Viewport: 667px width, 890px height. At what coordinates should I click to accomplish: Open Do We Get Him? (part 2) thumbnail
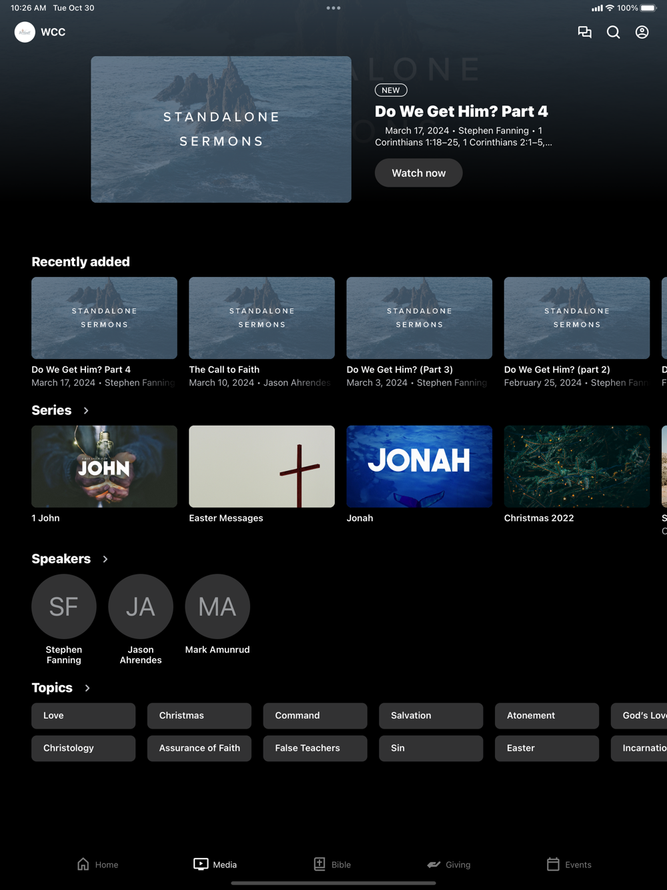click(x=577, y=318)
